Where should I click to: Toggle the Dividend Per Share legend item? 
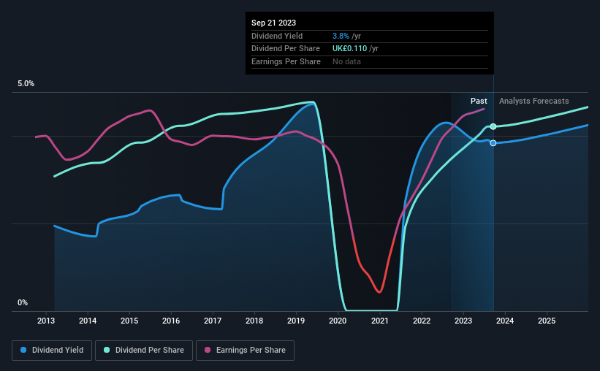tap(143, 350)
